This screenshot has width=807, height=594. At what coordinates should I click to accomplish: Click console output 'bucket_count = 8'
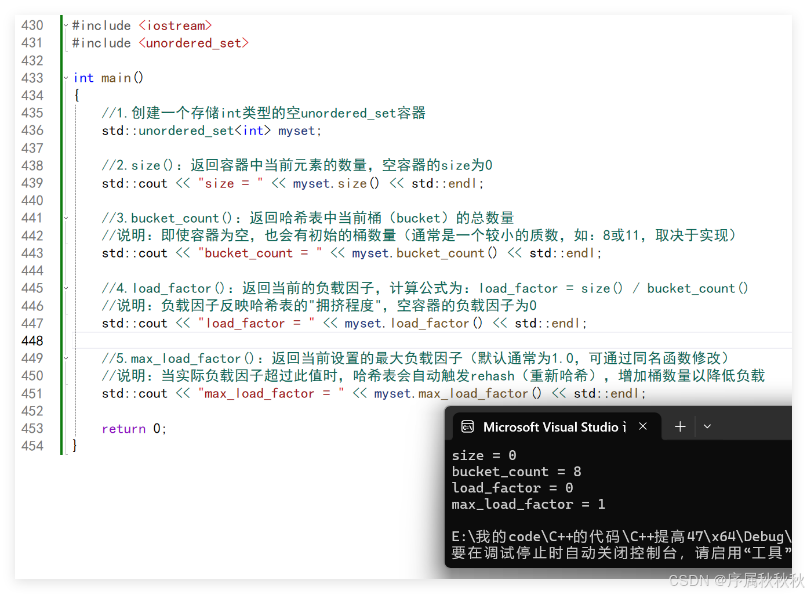[517, 472]
